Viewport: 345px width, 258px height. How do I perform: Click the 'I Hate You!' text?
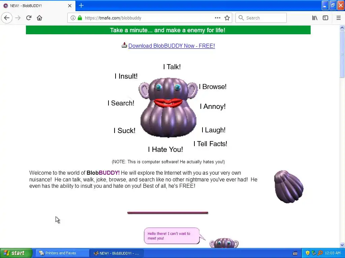click(165, 149)
